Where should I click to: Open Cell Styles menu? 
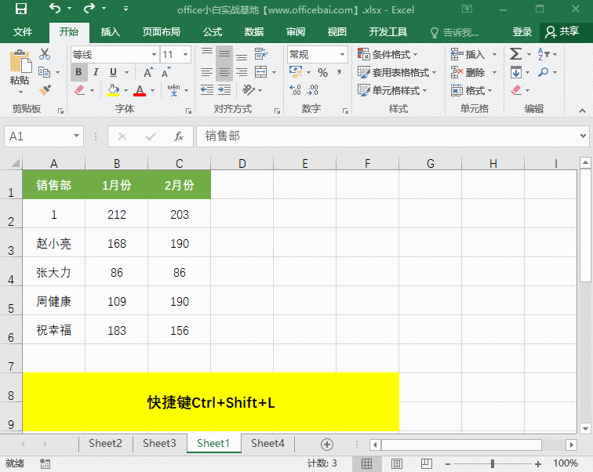coord(392,90)
